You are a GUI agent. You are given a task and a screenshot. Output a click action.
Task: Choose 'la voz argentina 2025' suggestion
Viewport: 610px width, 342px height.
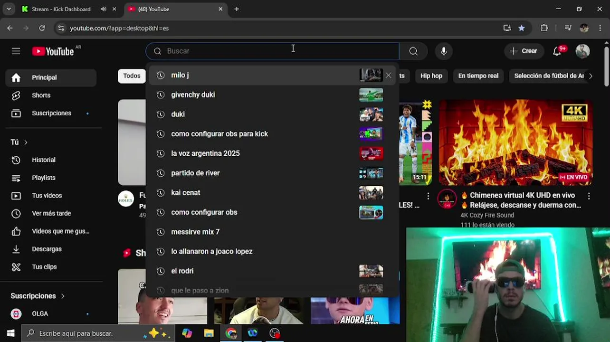(272, 153)
